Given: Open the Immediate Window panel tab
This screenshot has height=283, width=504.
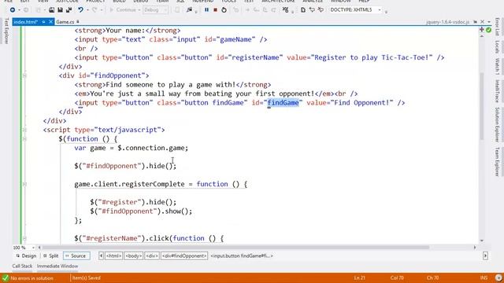Looking at the screenshot, I should coord(57,266).
